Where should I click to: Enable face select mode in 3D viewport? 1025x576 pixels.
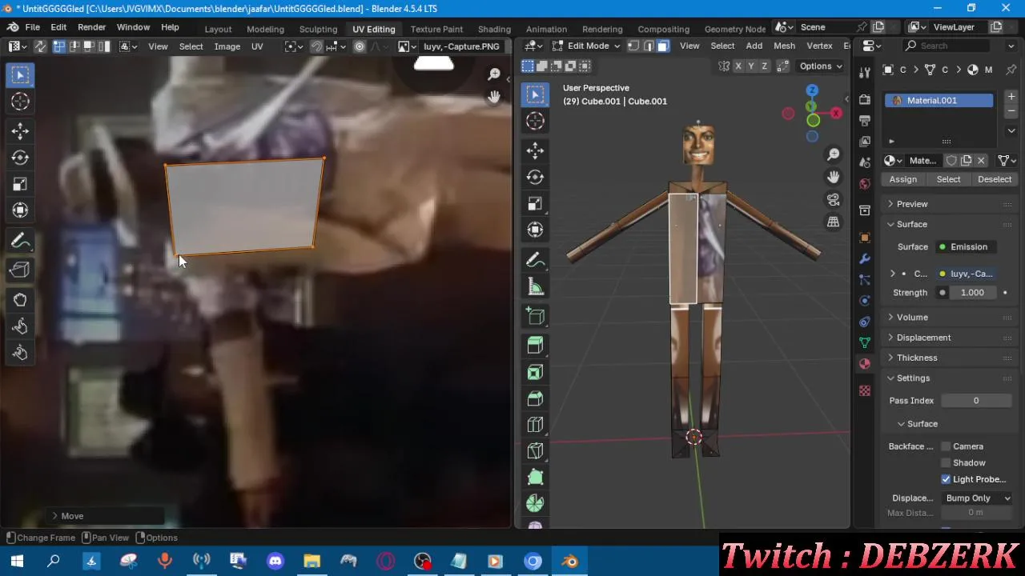coord(663,46)
